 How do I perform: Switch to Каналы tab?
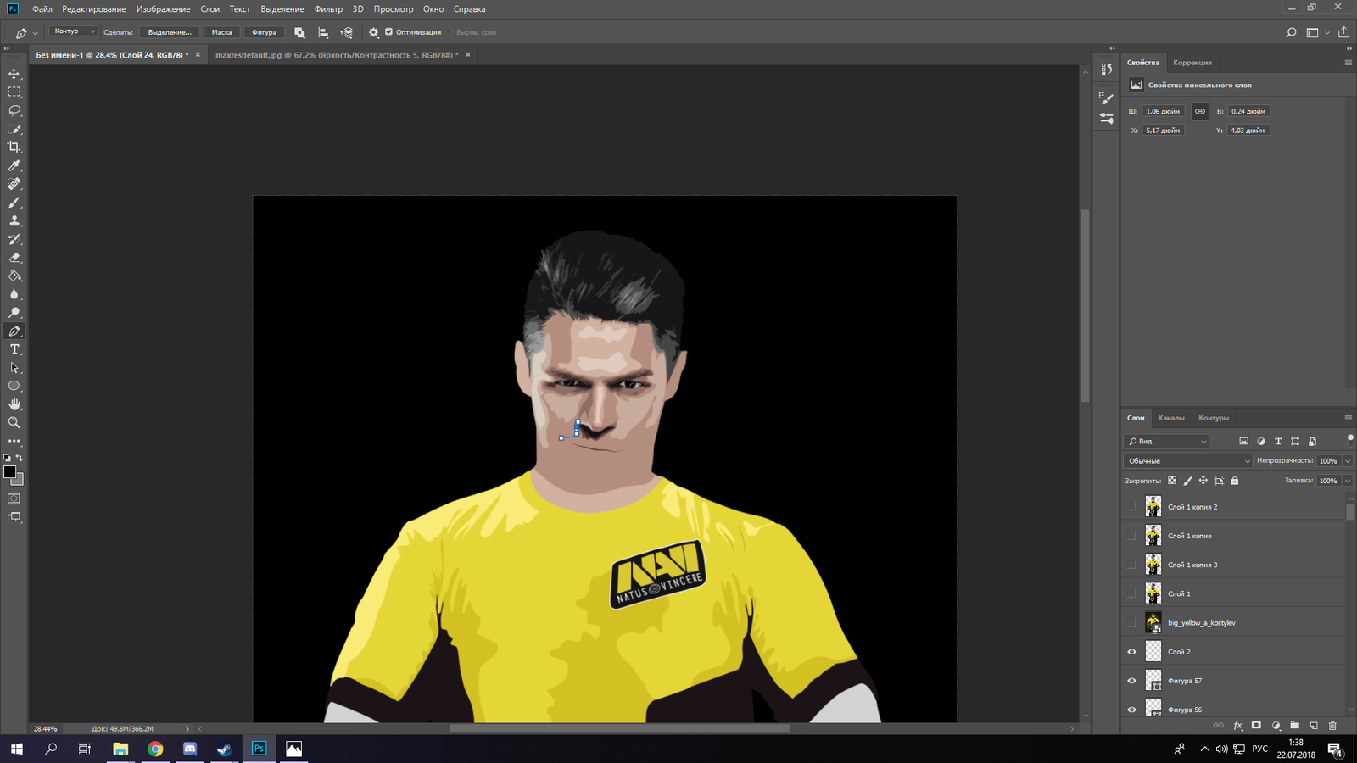[x=1171, y=418]
